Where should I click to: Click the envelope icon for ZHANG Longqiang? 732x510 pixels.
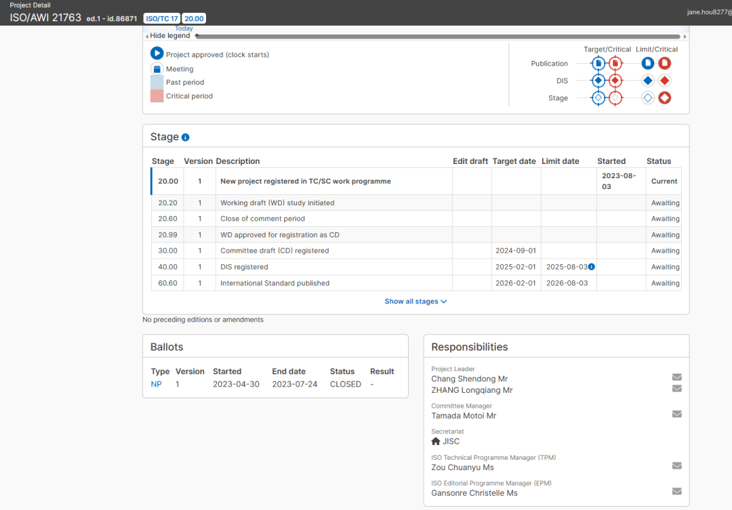pyautogui.click(x=676, y=389)
